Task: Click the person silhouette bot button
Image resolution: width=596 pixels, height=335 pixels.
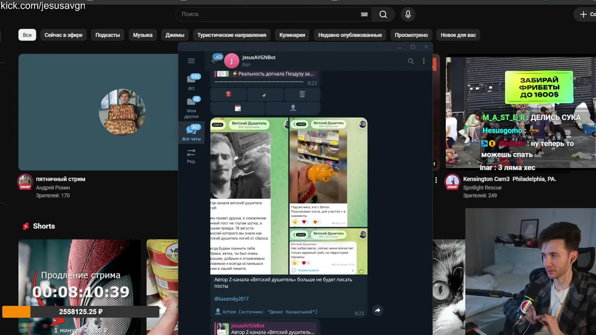Action: pos(293,108)
